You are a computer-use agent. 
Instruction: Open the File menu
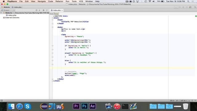click(x=21, y=1)
